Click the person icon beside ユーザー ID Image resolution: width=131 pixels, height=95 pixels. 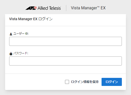pyautogui.click(x=11, y=34)
